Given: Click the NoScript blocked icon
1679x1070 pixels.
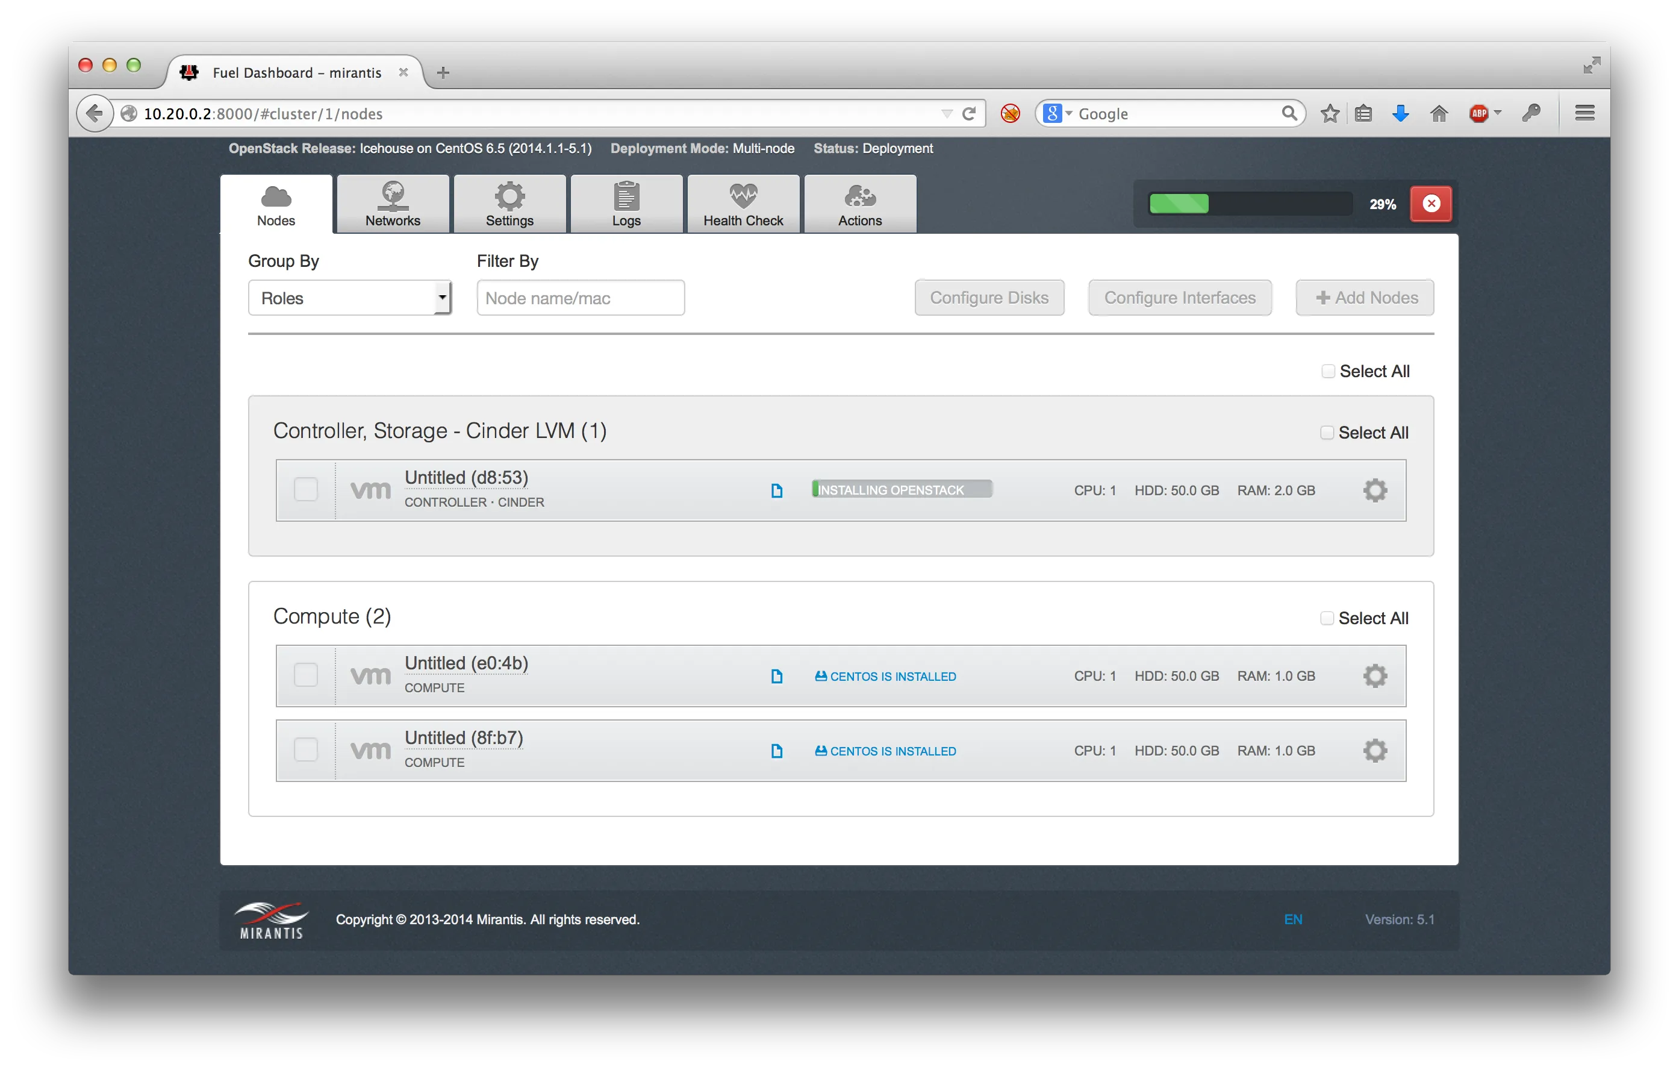Looking at the screenshot, I should [1010, 113].
